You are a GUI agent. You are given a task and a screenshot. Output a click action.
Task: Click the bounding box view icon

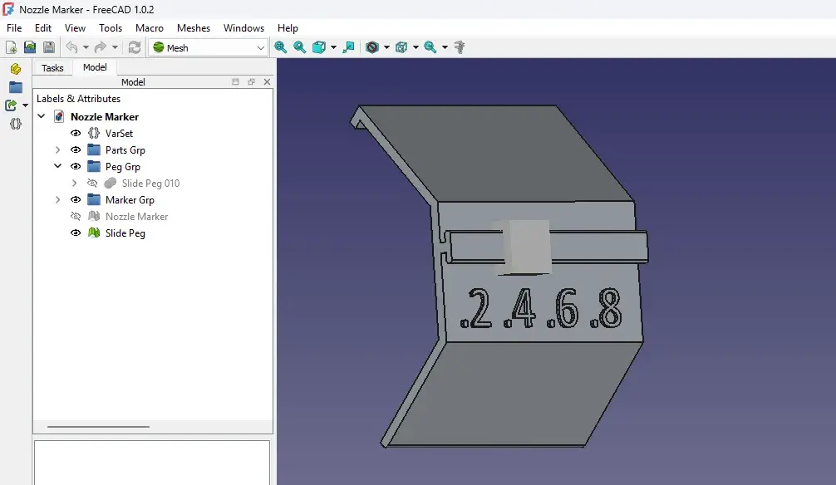[401, 47]
